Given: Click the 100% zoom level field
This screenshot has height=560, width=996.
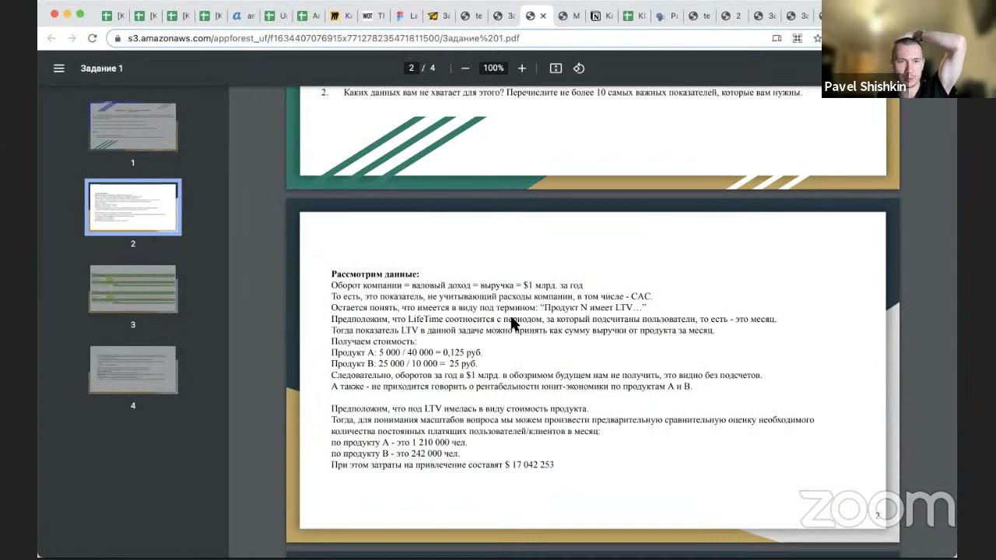Looking at the screenshot, I should click(493, 68).
